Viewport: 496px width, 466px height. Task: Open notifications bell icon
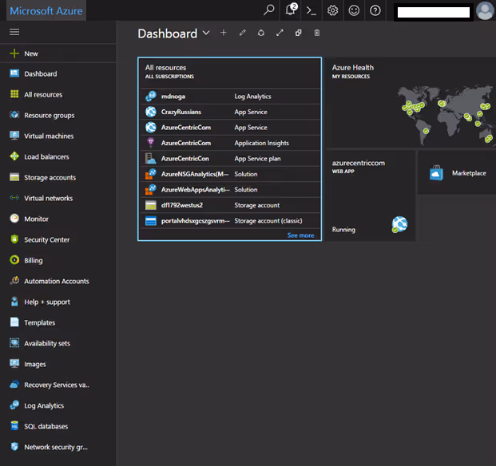tap(291, 10)
